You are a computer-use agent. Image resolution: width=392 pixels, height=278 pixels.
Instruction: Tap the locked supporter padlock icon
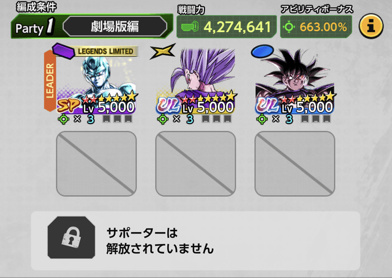(72, 237)
